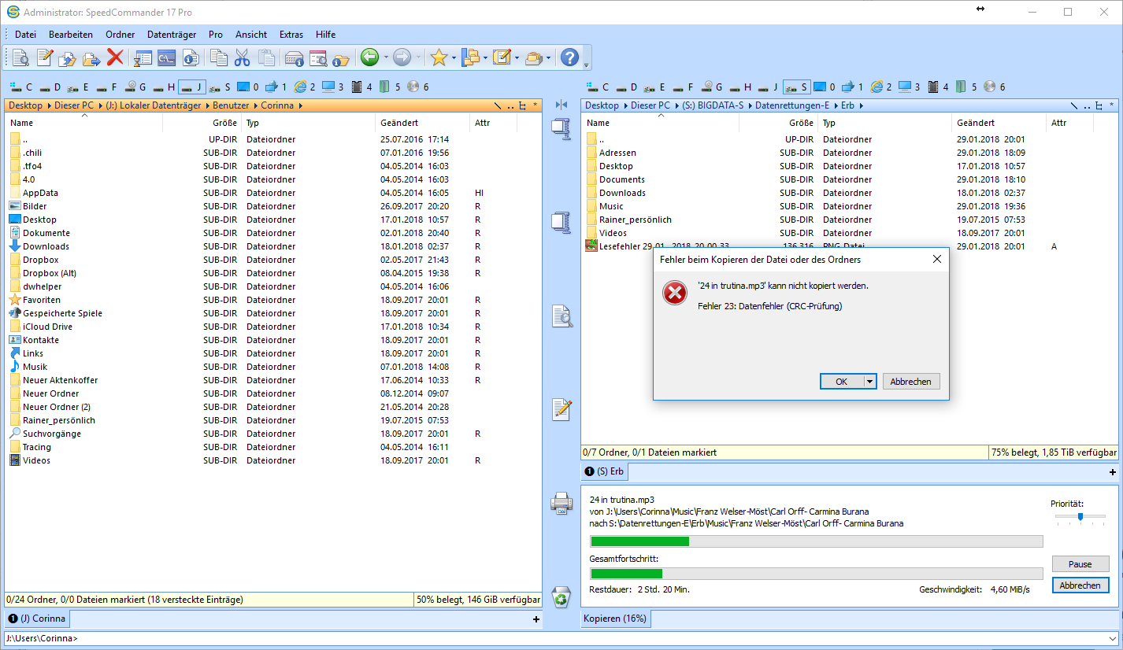Click the Priorität slider handle
This screenshot has width=1123, height=650.
point(1080,516)
